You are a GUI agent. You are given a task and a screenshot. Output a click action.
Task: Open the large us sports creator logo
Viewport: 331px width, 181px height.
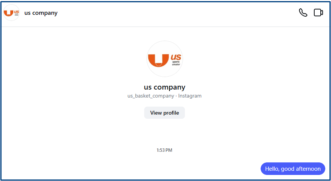[x=165, y=59]
